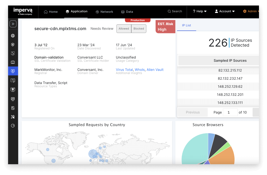Open the Virus Total insights link
Viewport: 267px width, 175px height.
(x=124, y=70)
